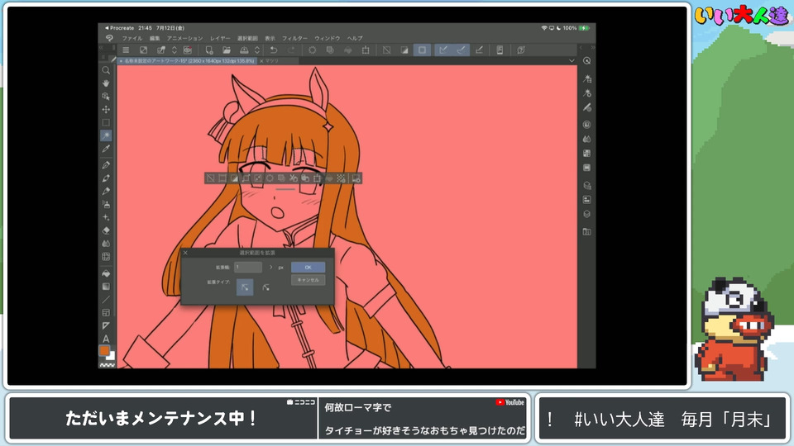Pick the Eyedropper tool
794x446 pixels.
[x=106, y=149]
